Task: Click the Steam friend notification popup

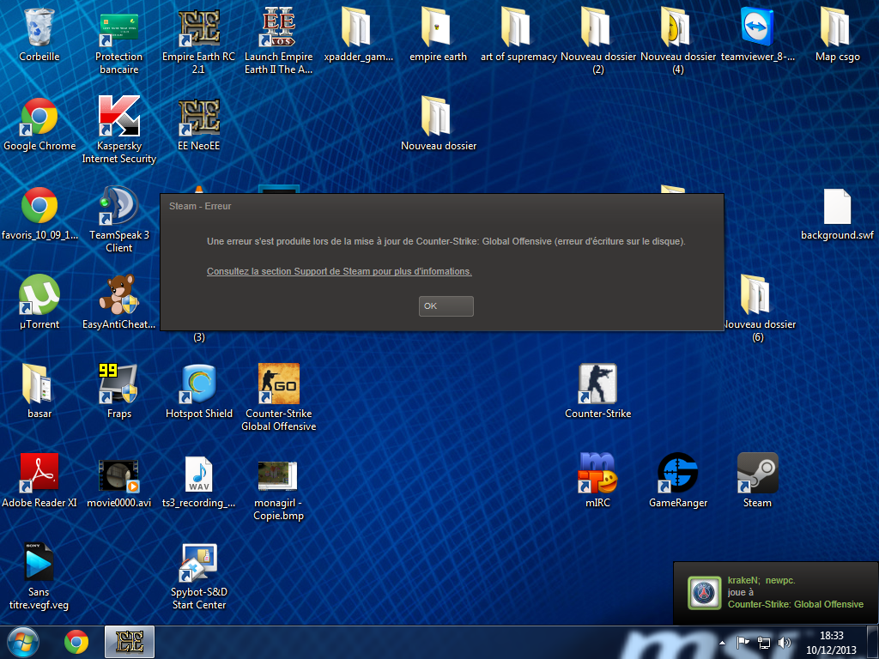Action: (775, 592)
